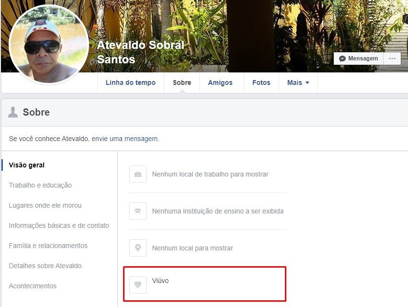Expand the Mais dropdown tab
The width and height of the screenshot is (408, 307).
(298, 83)
